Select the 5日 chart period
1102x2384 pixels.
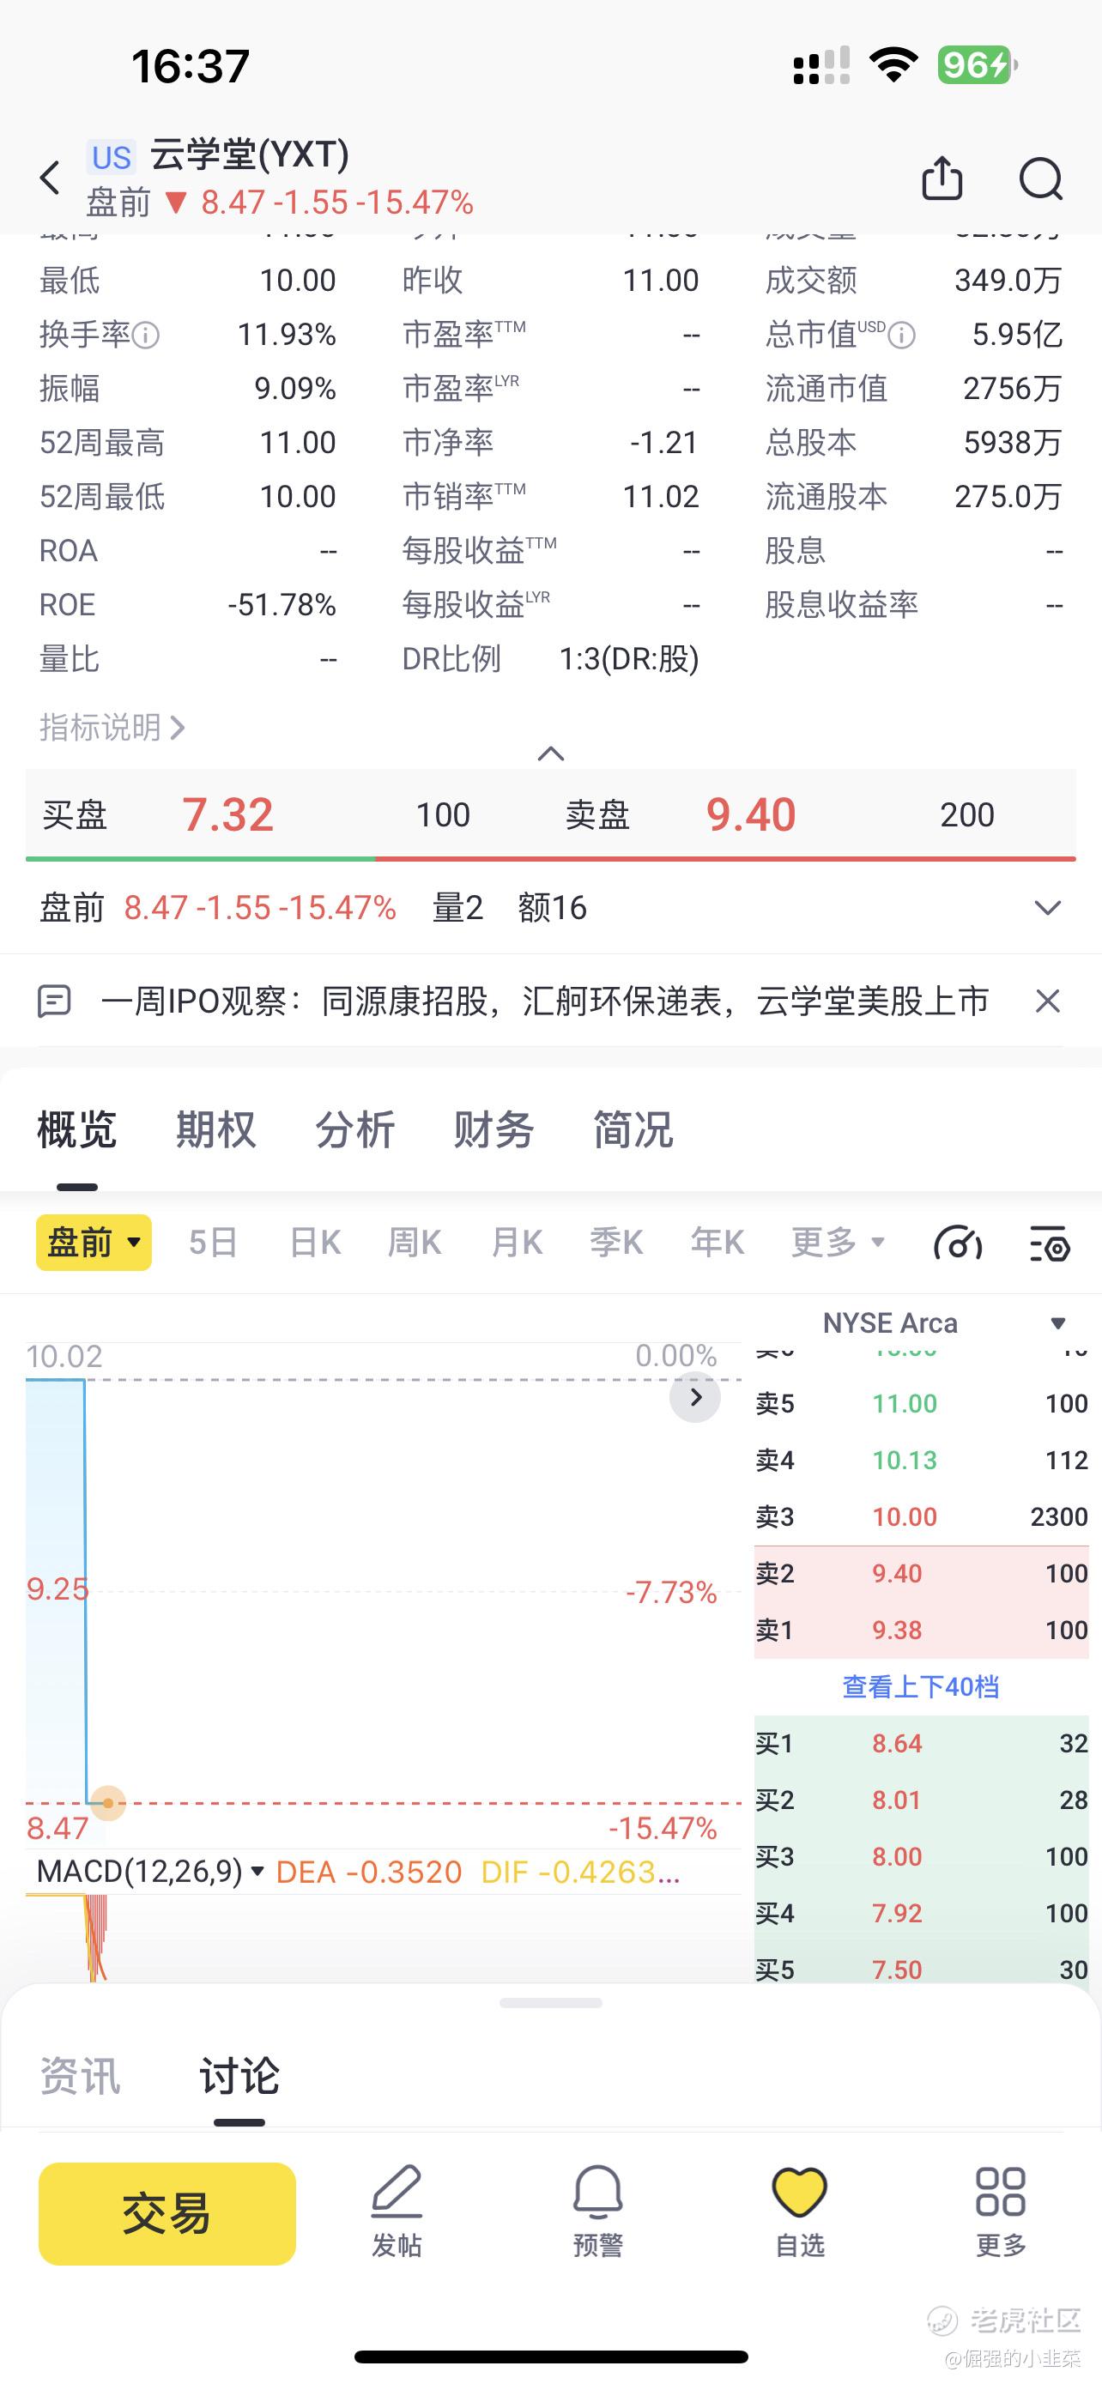coord(213,1242)
